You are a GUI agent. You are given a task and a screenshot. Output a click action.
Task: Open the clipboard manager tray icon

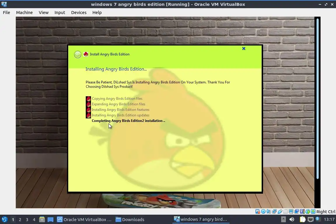click(303, 219)
